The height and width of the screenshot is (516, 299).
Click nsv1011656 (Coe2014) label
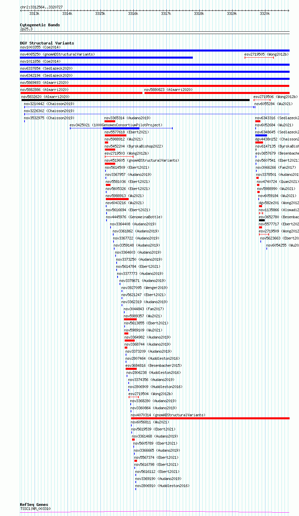pyautogui.click(x=40, y=61)
